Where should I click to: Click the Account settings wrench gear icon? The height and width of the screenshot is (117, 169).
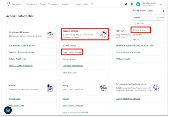click(x=103, y=34)
